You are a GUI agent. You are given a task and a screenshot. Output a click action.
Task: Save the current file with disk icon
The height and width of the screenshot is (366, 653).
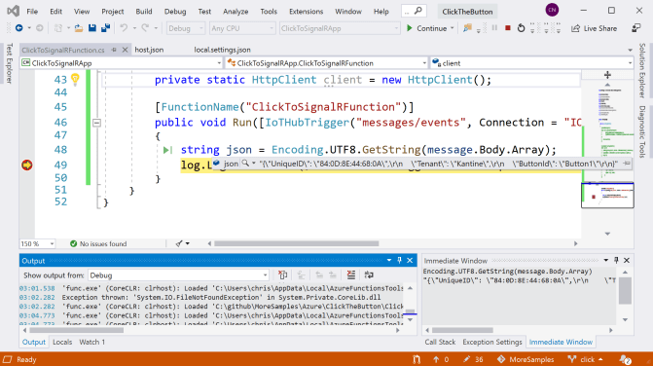92,28
